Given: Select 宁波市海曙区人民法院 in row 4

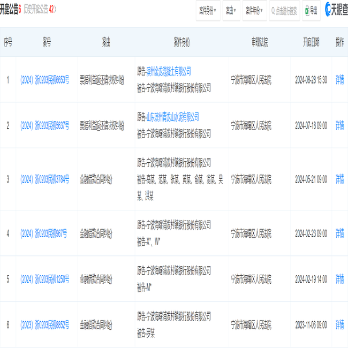Looking at the screenshot, I should [251, 233].
